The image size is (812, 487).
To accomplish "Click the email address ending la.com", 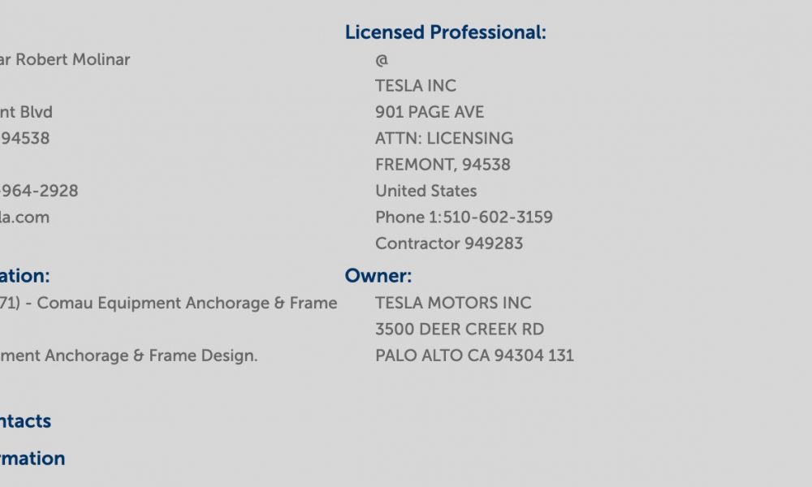I will pos(25,218).
